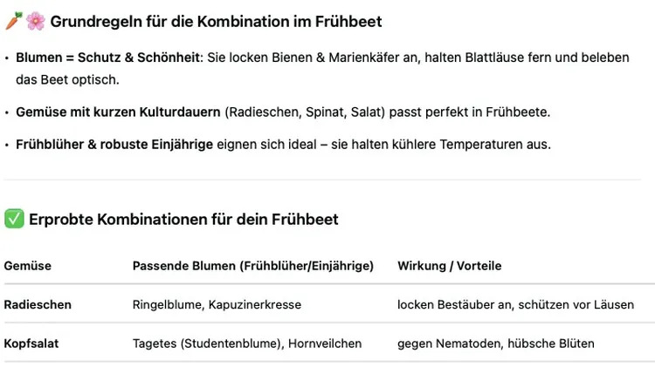Click the Passende Blumen column header

pyautogui.click(x=253, y=266)
